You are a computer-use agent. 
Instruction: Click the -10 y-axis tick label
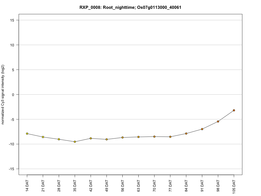tap(11, 144)
